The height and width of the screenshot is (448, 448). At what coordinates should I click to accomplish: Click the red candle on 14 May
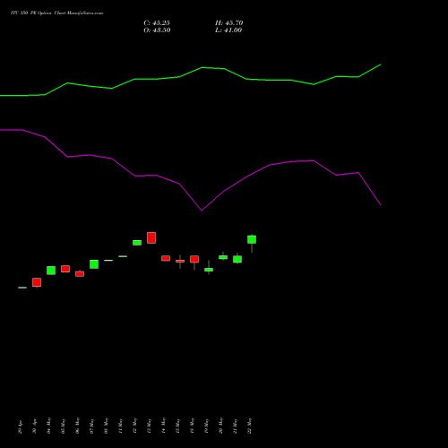(166, 258)
